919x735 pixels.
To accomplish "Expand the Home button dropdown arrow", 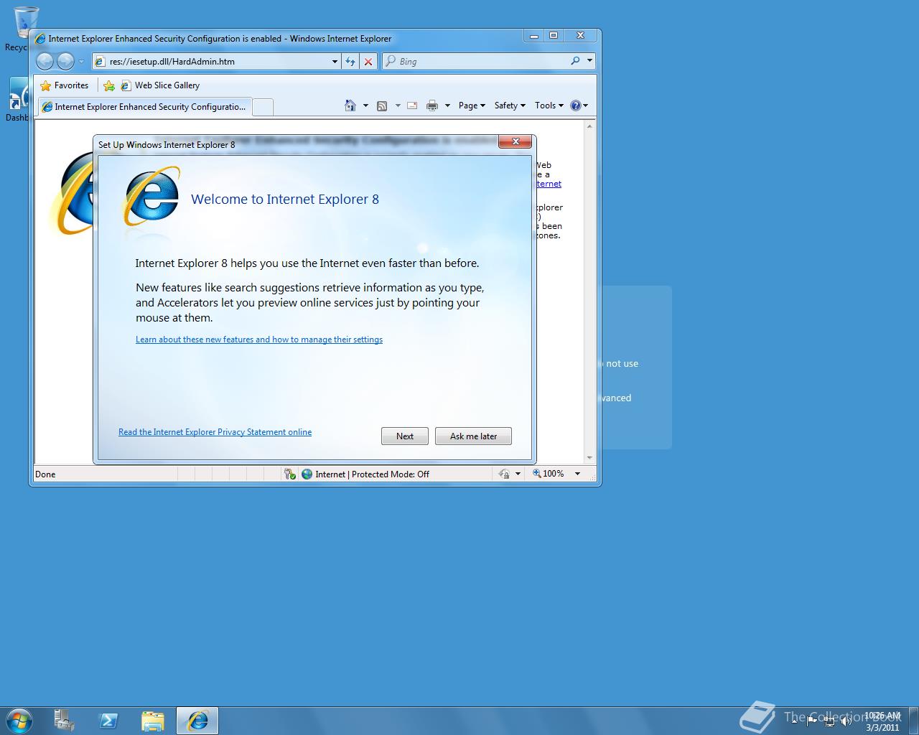I will click(x=365, y=106).
